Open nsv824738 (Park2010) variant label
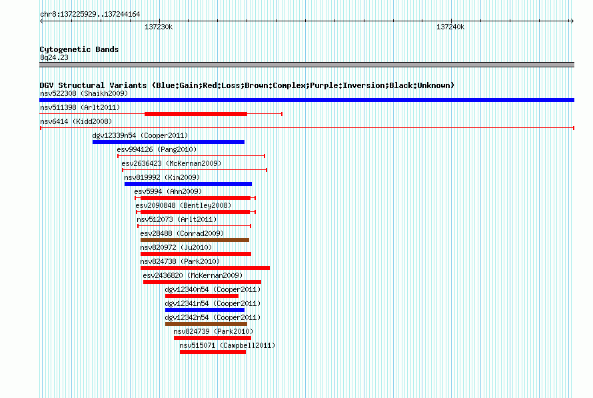 180,261
